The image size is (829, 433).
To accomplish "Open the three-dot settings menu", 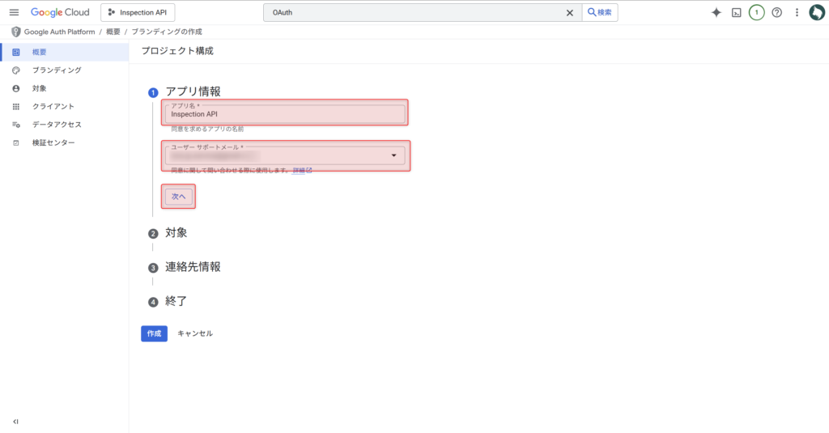I will pos(797,12).
